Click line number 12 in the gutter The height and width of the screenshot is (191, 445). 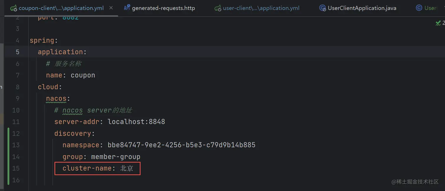coord(16,134)
